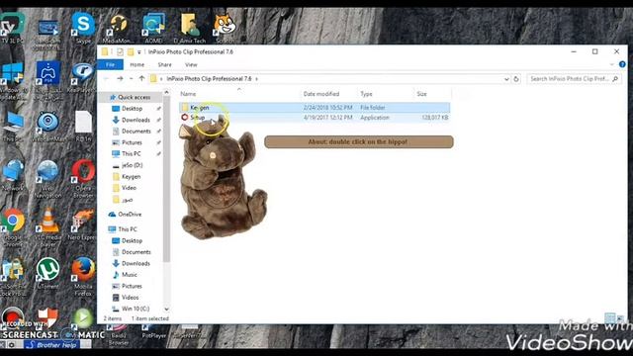
Task: Open the File ribbon tab
Action: [x=110, y=64]
